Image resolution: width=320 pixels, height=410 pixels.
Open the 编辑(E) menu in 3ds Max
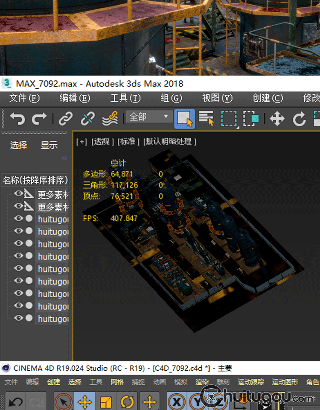click(75, 98)
